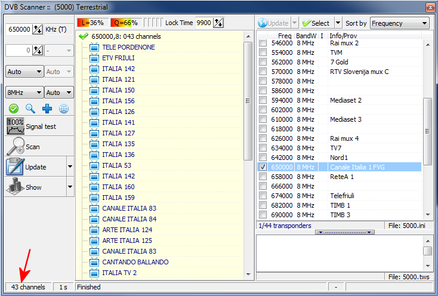Screen dimensions: 438x296
Task: Click the TV icon of ETV FRIULI
Action: pyautogui.click(x=94, y=58)
